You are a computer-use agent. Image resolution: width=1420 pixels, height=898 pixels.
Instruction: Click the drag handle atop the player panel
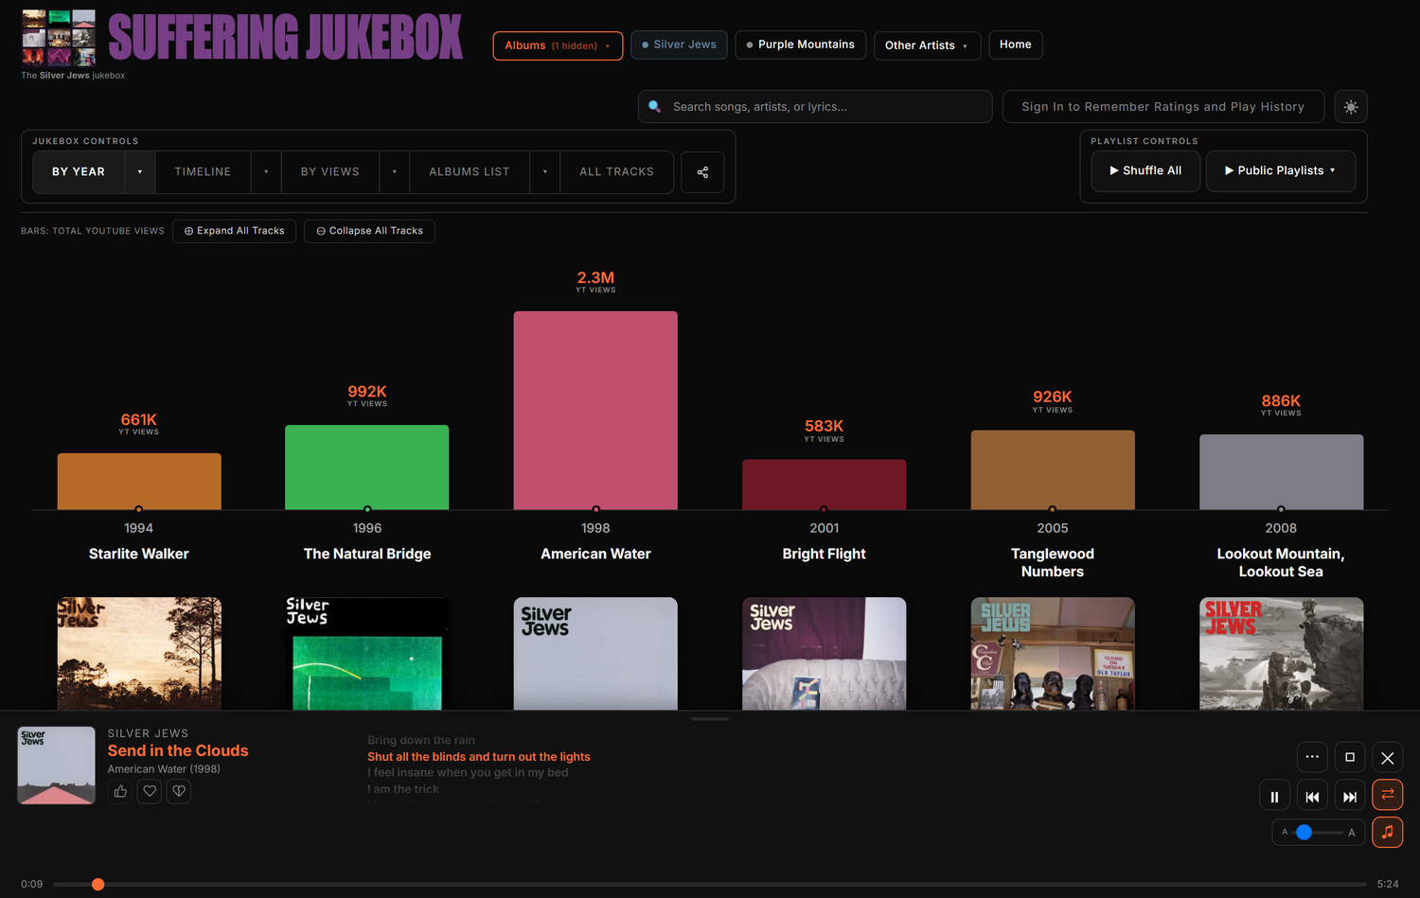(x=710, y=719)
